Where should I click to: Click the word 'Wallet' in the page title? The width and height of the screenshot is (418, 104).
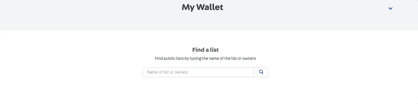[210, 7]
